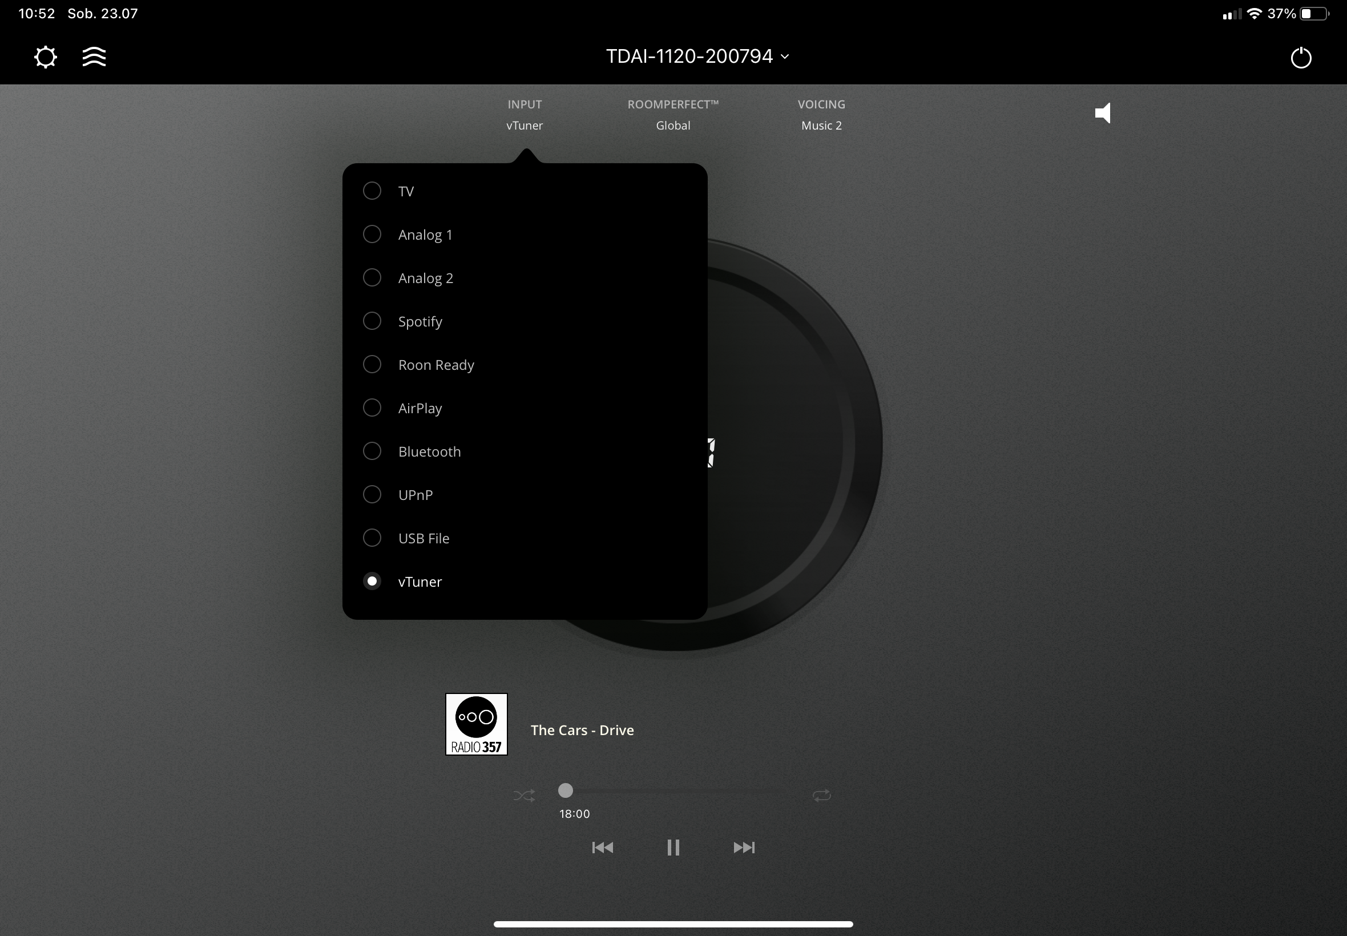
Task: Select the TV input radio button
Action: coord(372,191)
